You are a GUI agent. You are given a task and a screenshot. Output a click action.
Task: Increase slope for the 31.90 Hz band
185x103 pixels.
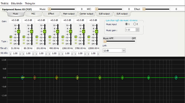point(20,54)
